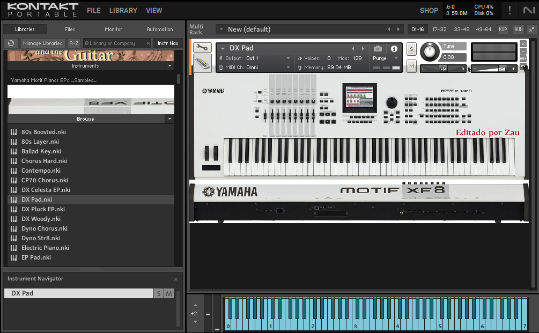Image resolution: width=539 pixels, height=333 pixels.
Task: Increase volume with plus button
Action: click(513, 69)
